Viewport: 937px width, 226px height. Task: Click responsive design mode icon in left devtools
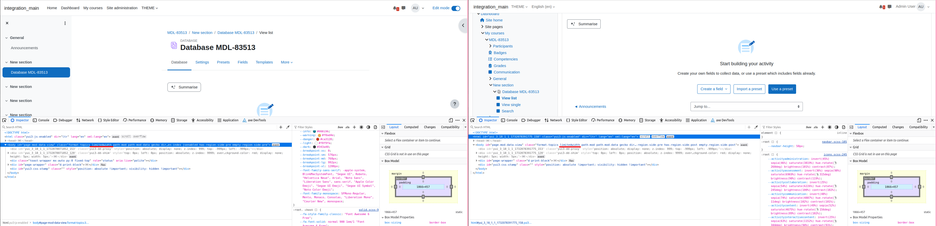(451, 120)
